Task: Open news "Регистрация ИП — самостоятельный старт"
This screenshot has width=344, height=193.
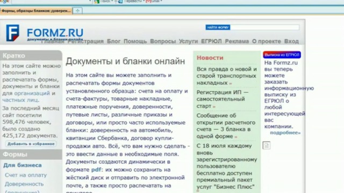Action: click(223, 99)
